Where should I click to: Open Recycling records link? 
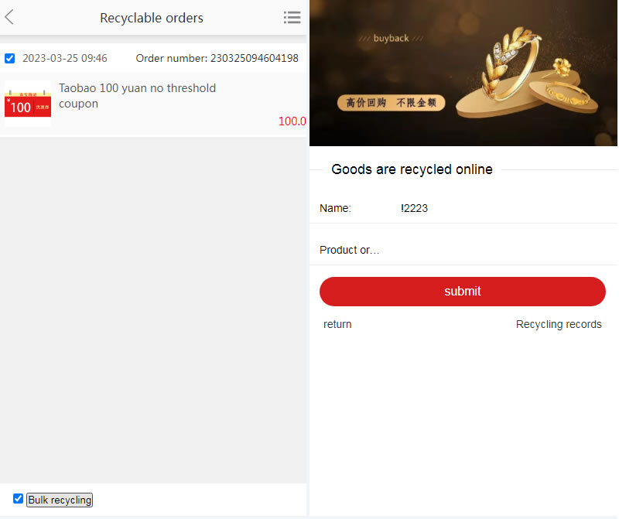[559, 324]
